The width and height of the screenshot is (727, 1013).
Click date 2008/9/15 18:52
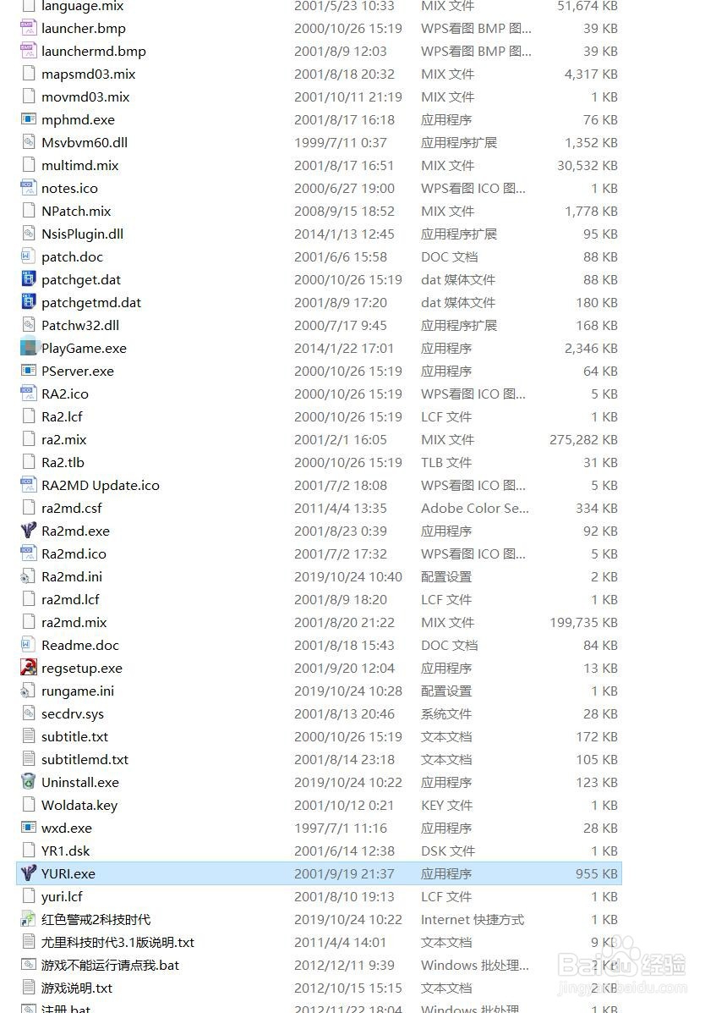coord(344,212)
